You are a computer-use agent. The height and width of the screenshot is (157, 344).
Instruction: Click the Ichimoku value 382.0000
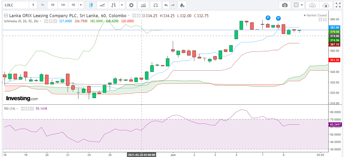point(96,21)
